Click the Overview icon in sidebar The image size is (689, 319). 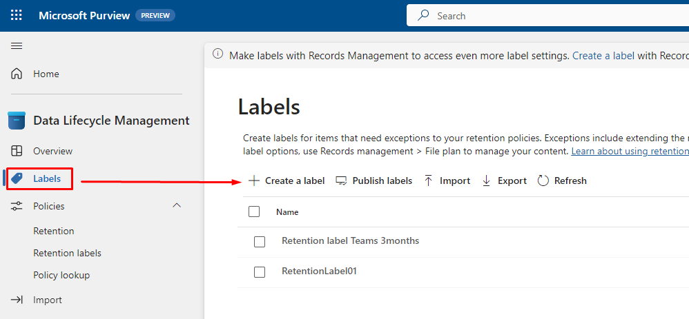[17, 151]
